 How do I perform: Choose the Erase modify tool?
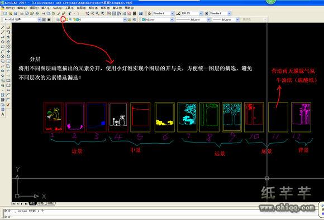(8, 27)
